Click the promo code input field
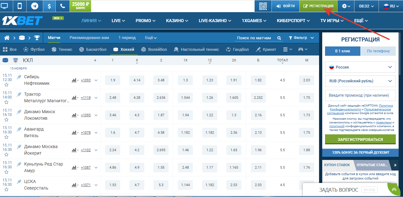 click(x=361, y=95)
